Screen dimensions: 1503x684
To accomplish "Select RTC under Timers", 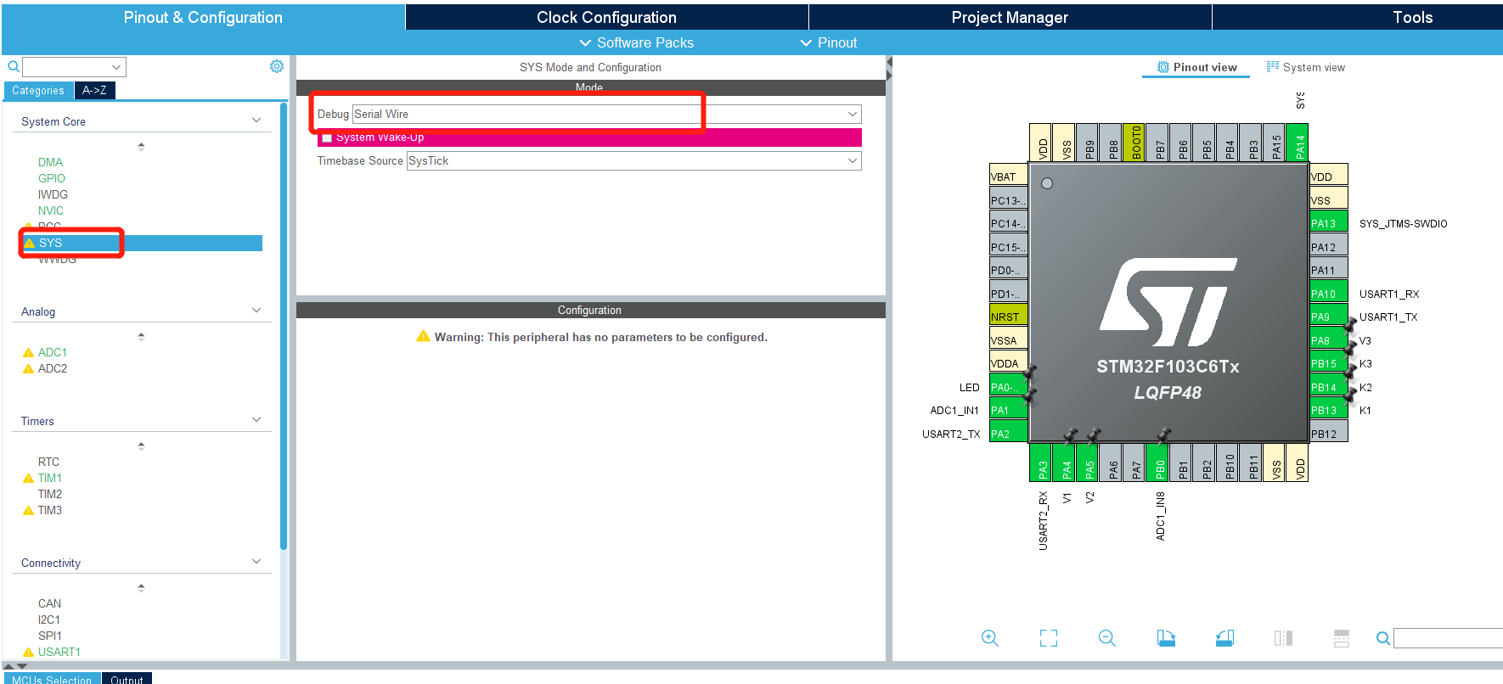I will [x=48, y=462].
